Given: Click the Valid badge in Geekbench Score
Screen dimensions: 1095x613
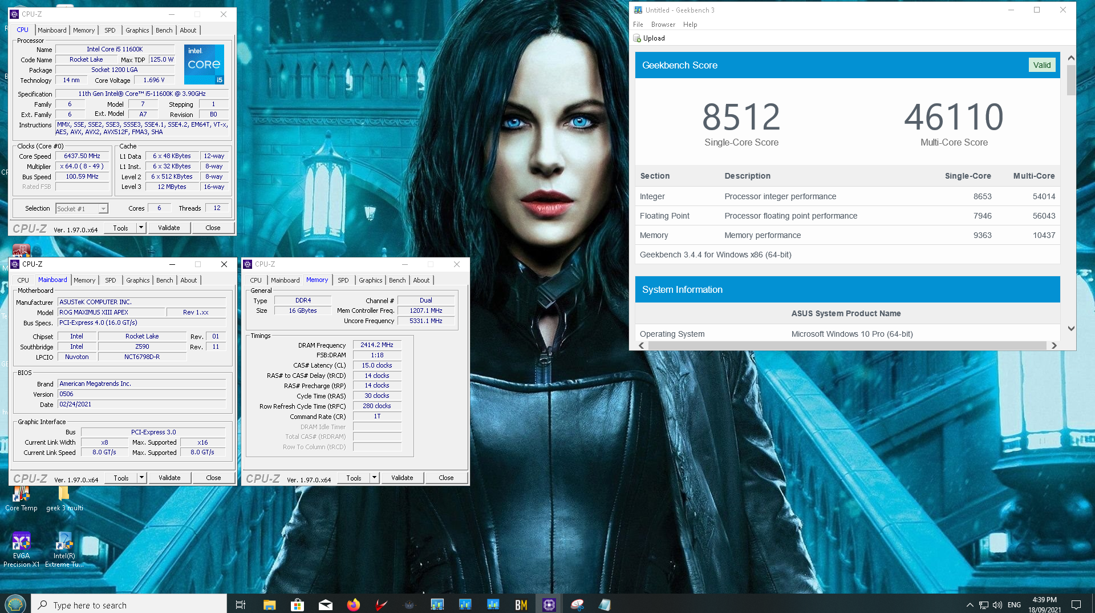Looking at the screenshot, I should (x=1042, y=65).
